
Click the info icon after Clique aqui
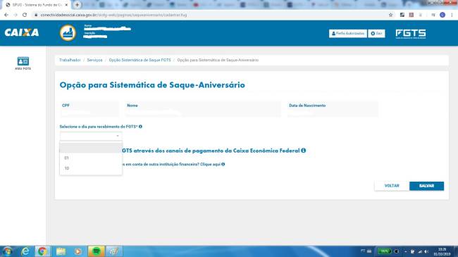223,164
